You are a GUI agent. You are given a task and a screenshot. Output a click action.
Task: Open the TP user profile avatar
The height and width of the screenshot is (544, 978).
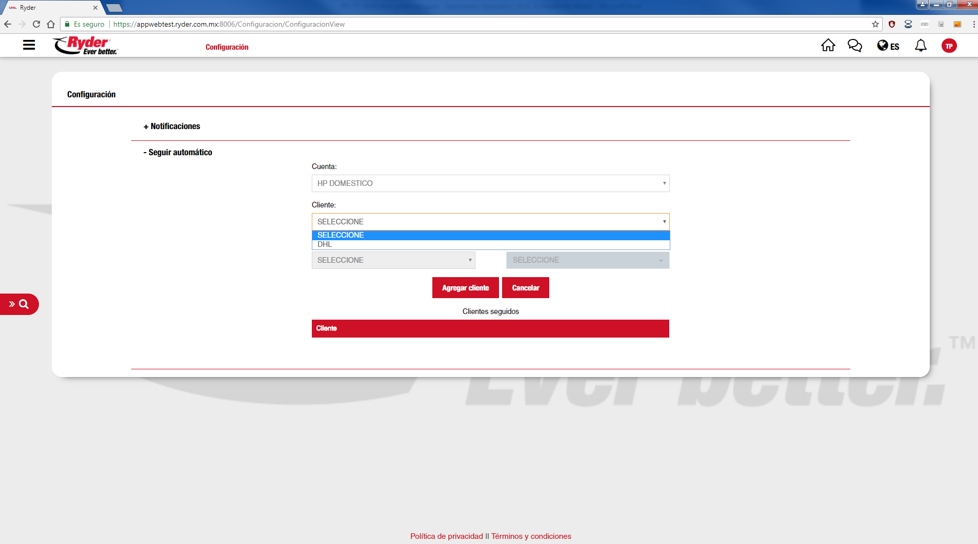point(949,46)
